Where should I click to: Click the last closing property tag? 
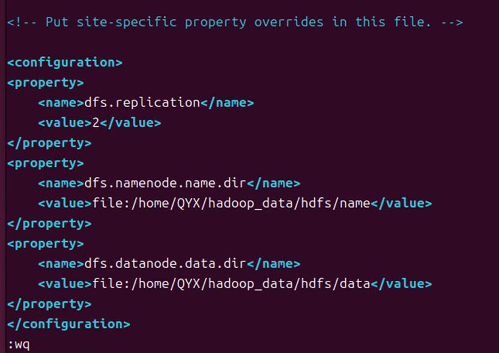pos(49,304)
